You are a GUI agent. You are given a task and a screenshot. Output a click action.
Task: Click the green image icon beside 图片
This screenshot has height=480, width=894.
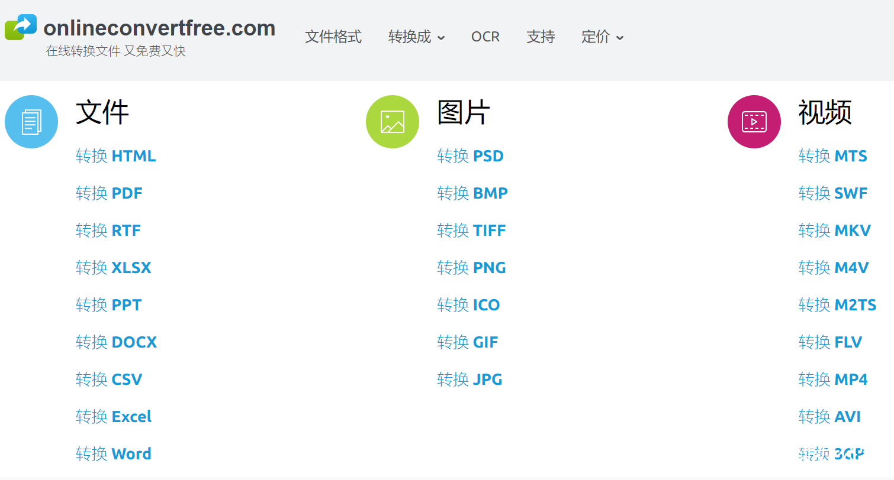392,121
